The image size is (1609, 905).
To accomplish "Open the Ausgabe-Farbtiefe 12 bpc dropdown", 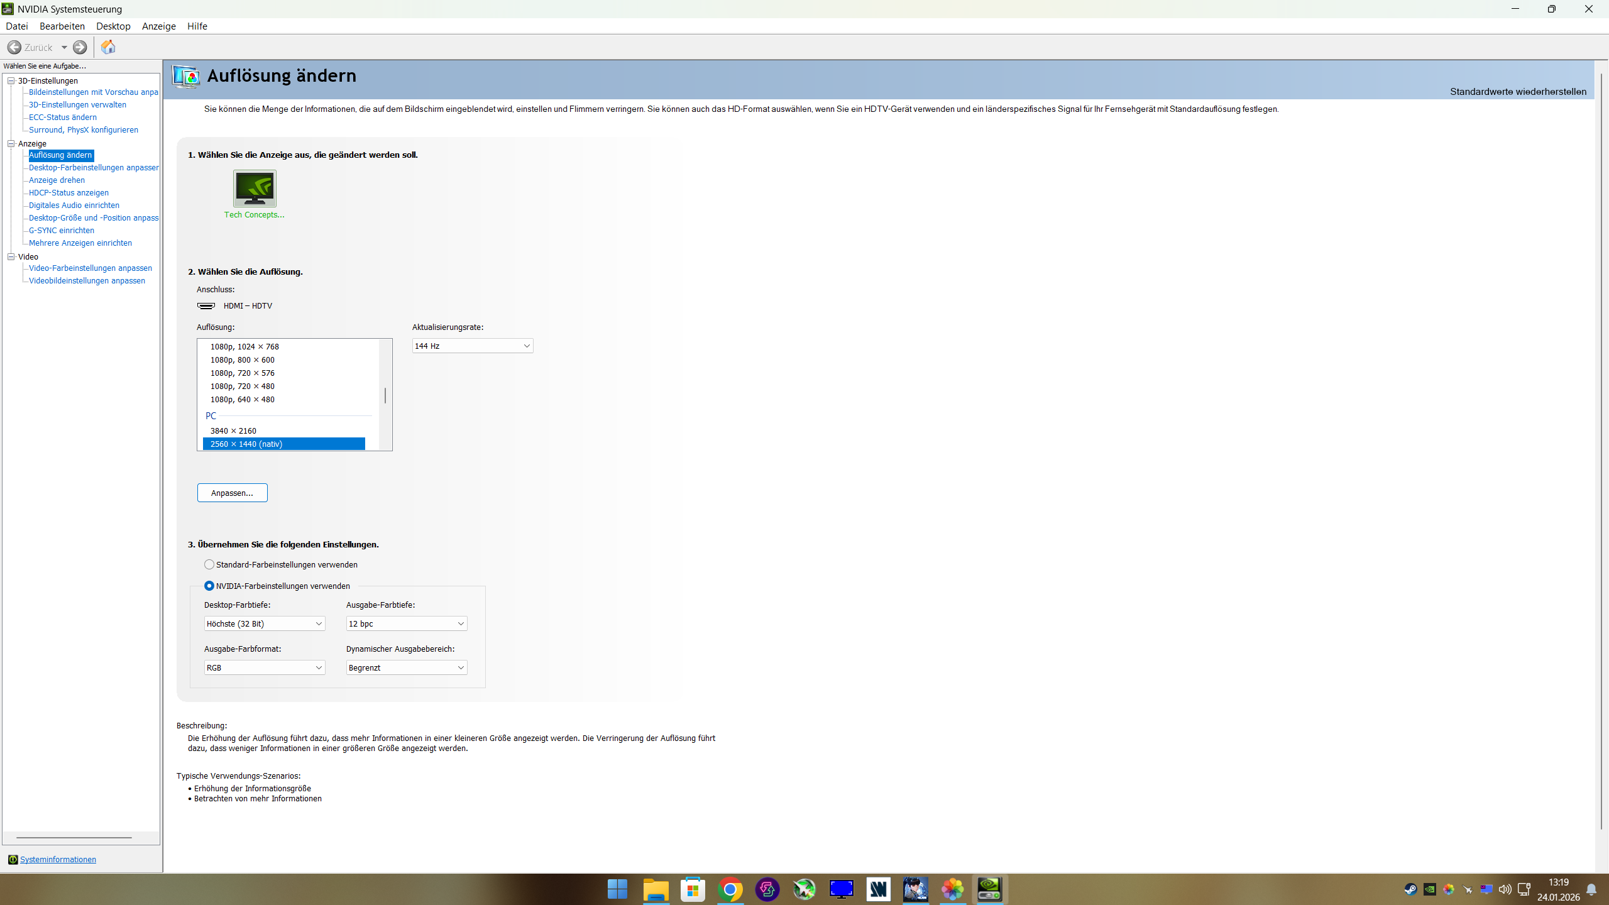I will (x=407, y=623).
